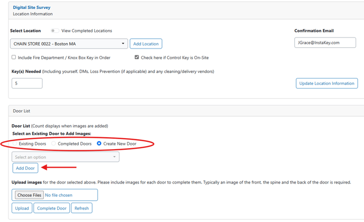Uncheck the Control Key is On-Site checkbox
The image size is (364, 222).
(x=136, y=57)
